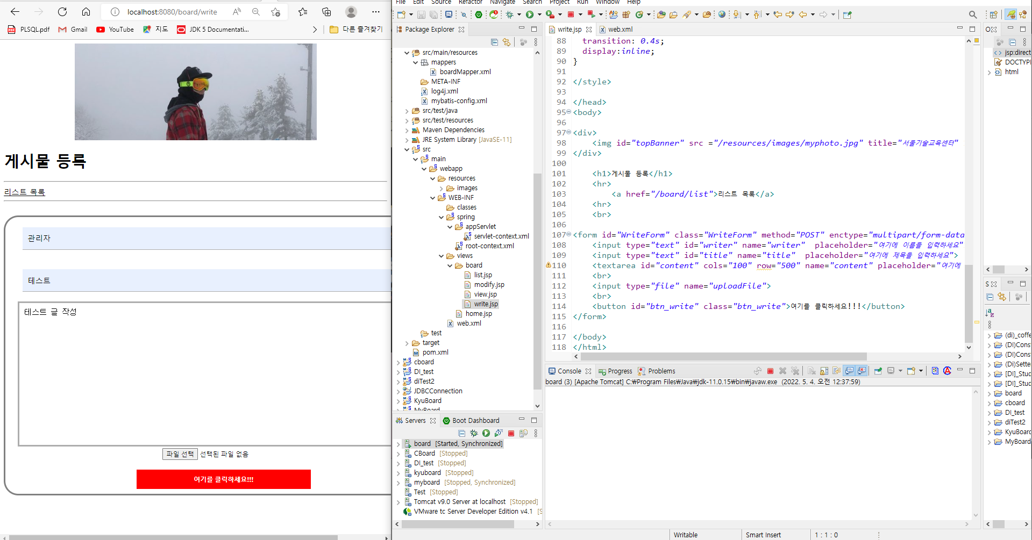Open browser Settings and more menu
1032x540 pixels.
coord(376,12)
